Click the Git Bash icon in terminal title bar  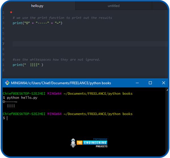[7, 83]
